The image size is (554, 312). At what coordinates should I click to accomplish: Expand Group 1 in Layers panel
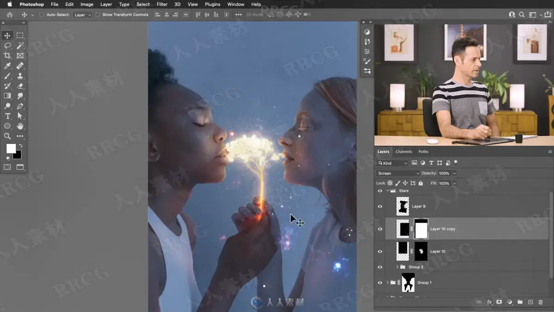tap(387, 282)
